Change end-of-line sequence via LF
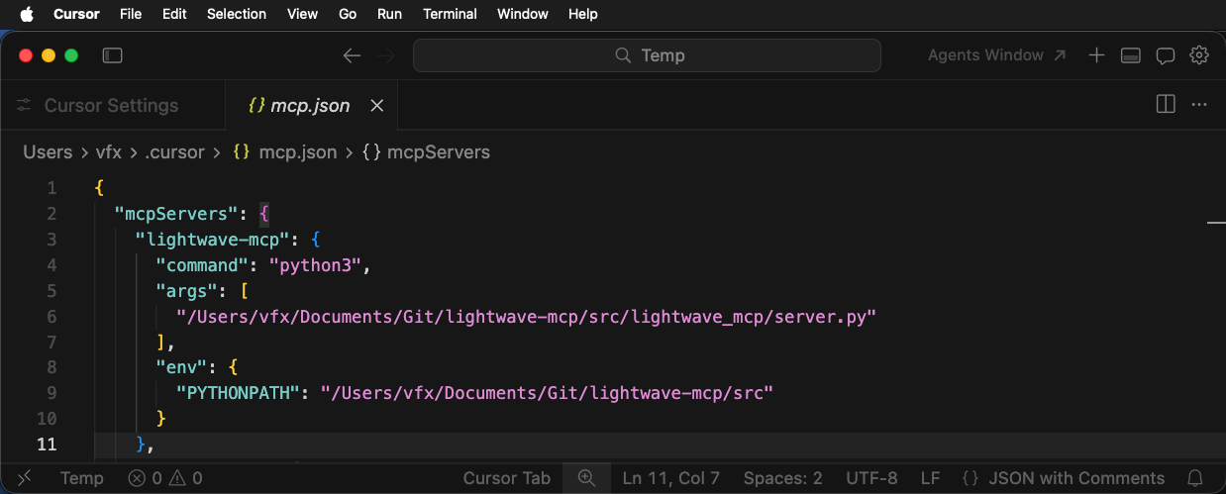The image size is (1226, 494). point(930,478)
